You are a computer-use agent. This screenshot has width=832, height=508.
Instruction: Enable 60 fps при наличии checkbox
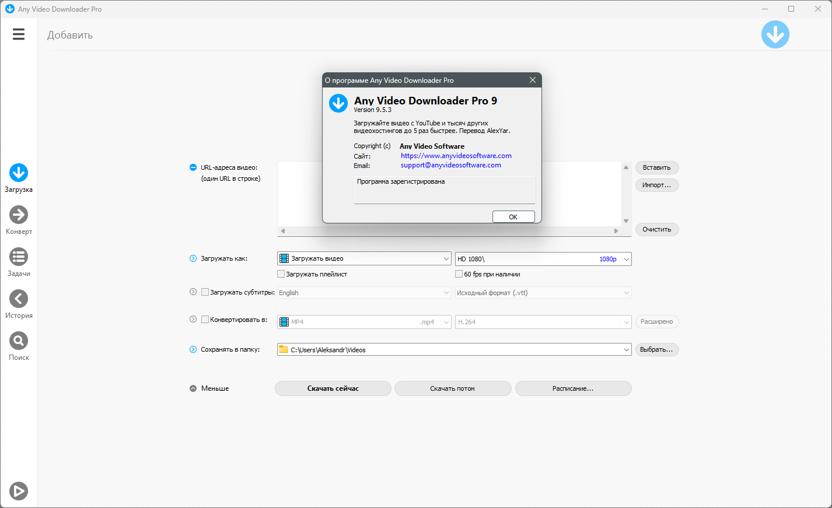pyautogui.click(x=459, y=274)
